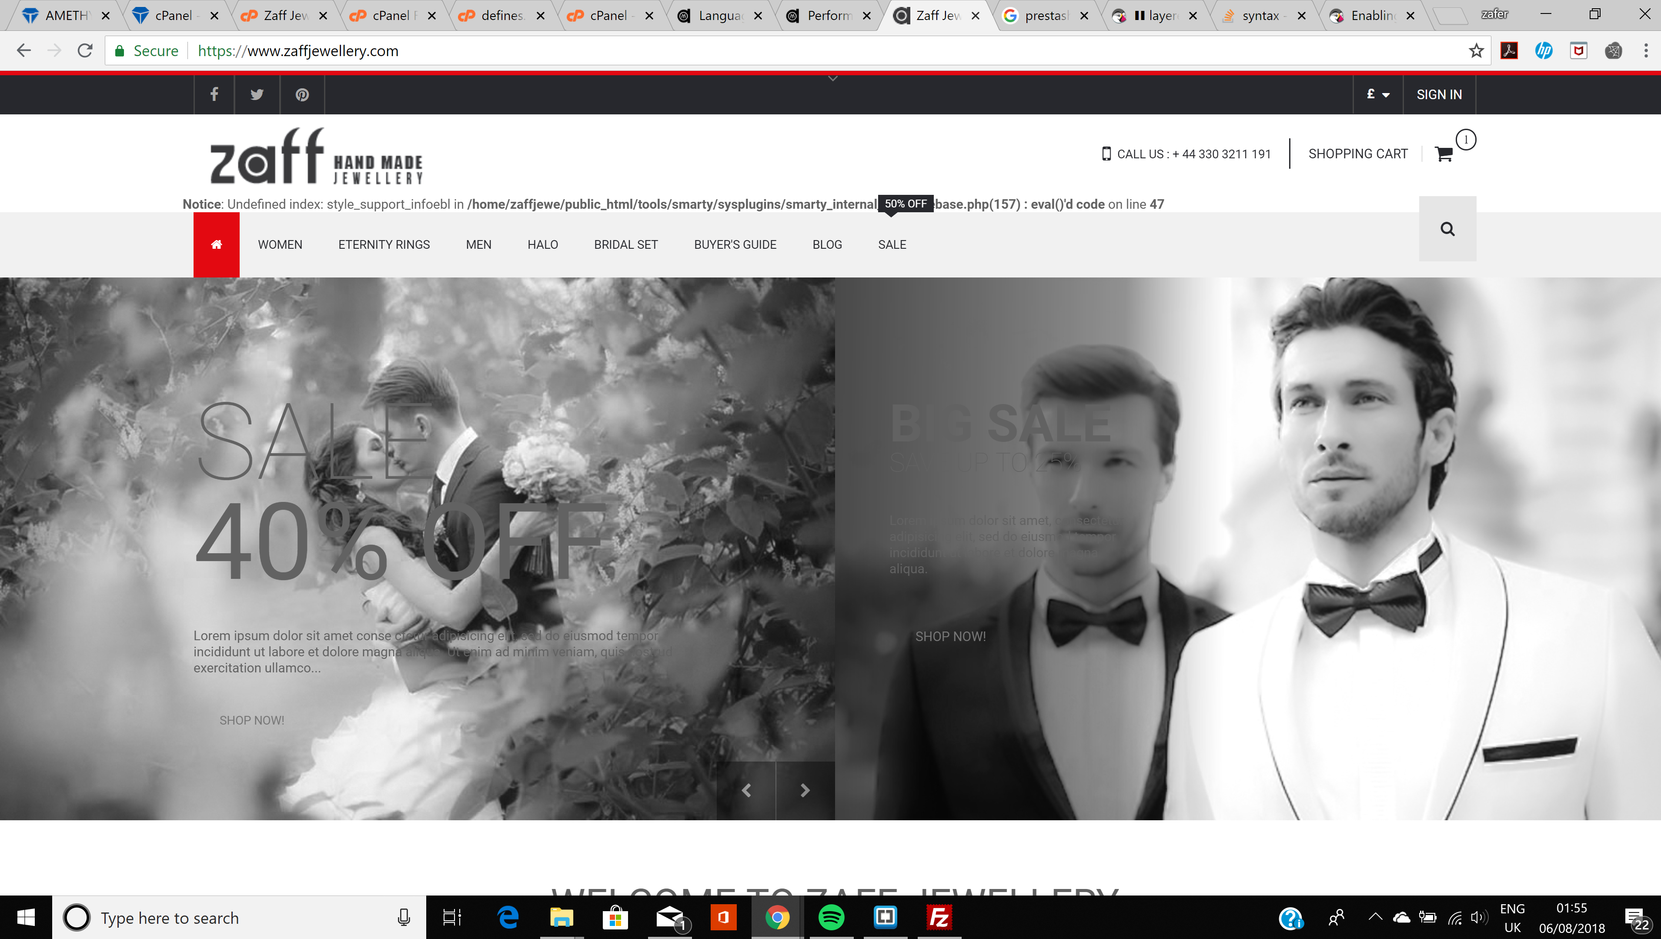Expand the small chevron above the header

pos(833,79)
